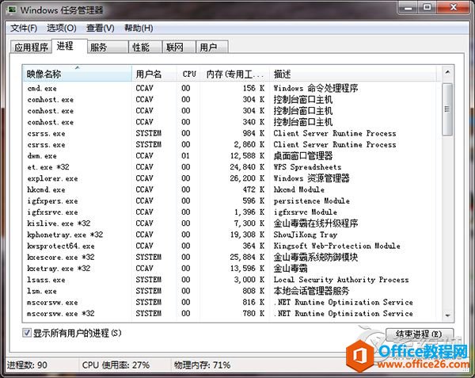The height and width of the screenshot is (378, 475).
Task: Switch to the 进程 tab
Action: (x=70, y=46)
